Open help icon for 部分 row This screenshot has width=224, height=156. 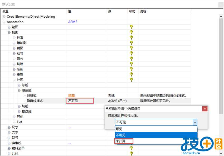131,59
